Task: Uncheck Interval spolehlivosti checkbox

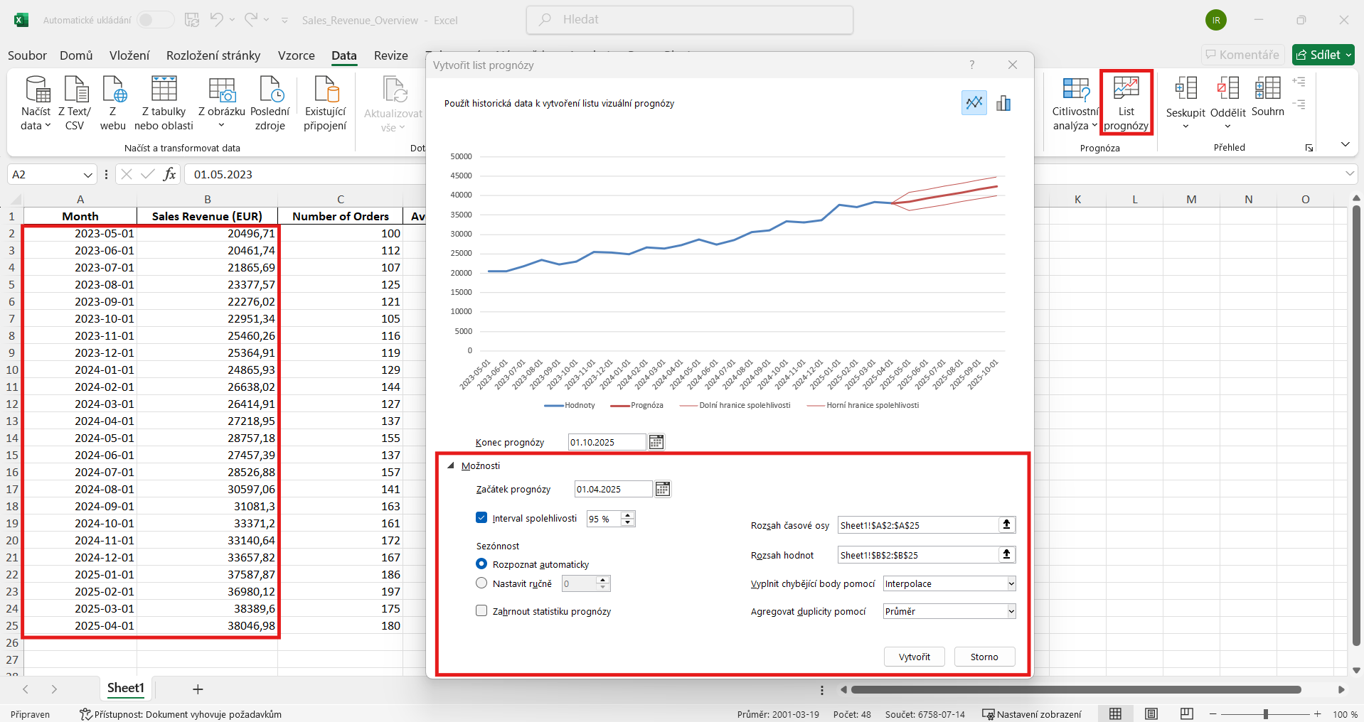Action: tap(481, 518)
